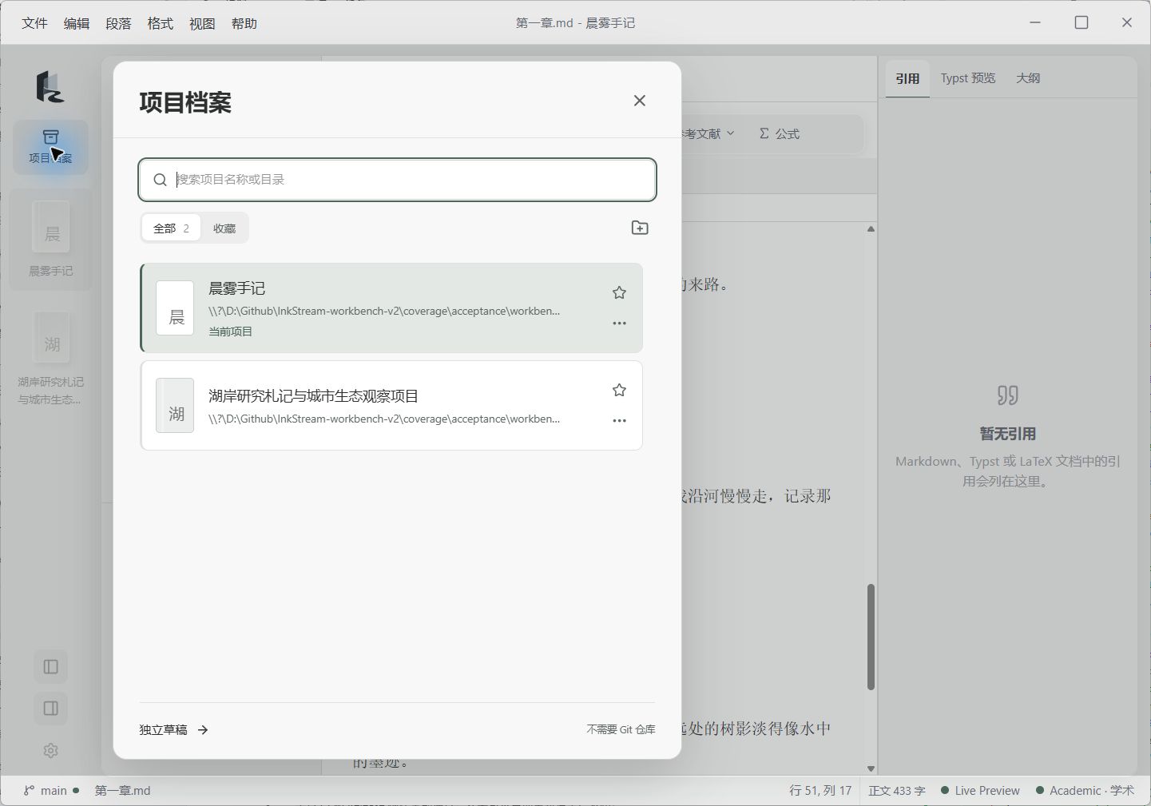Viewport: 1151px width, 806px height.
Task: Toggle the right sidebar panel icon
Action: click(x=51, y=709)
